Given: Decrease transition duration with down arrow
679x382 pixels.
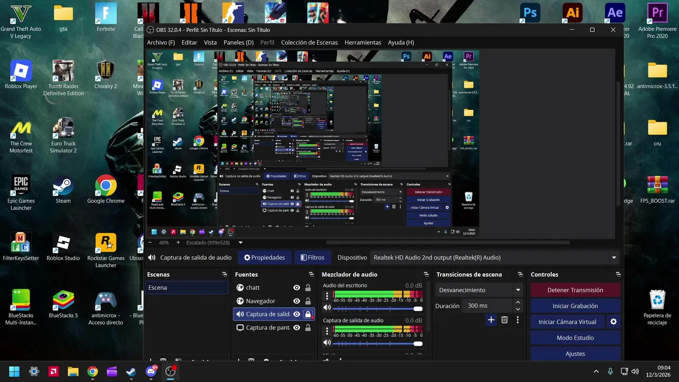Looking at the screenshot, I should (x=518, y=309).
